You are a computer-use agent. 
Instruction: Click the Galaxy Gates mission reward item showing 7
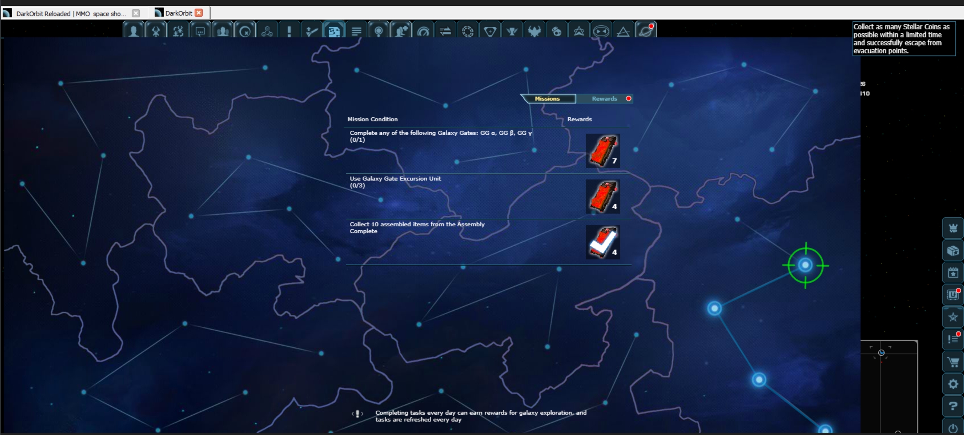[602, 151]
